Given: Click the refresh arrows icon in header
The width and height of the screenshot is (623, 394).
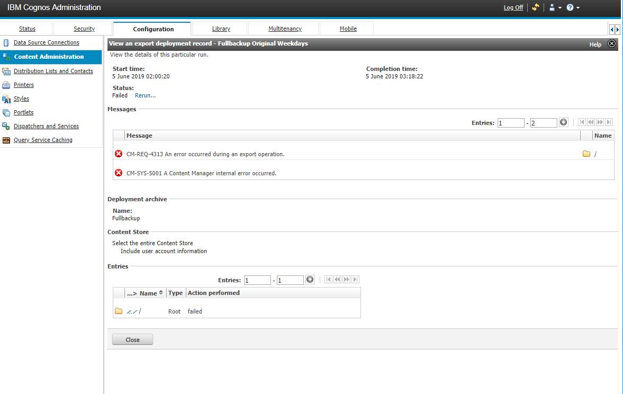Looking at the screenshot, I should pos(536,7).
